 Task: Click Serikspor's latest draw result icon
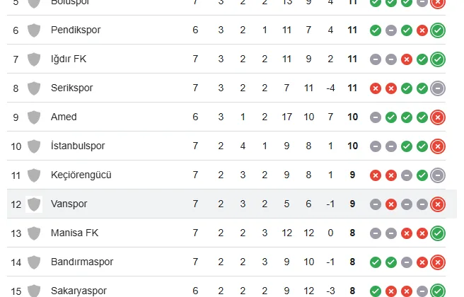coord(438,88)
